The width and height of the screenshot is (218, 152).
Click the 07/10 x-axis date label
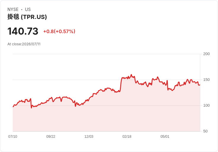pos(13,137)
